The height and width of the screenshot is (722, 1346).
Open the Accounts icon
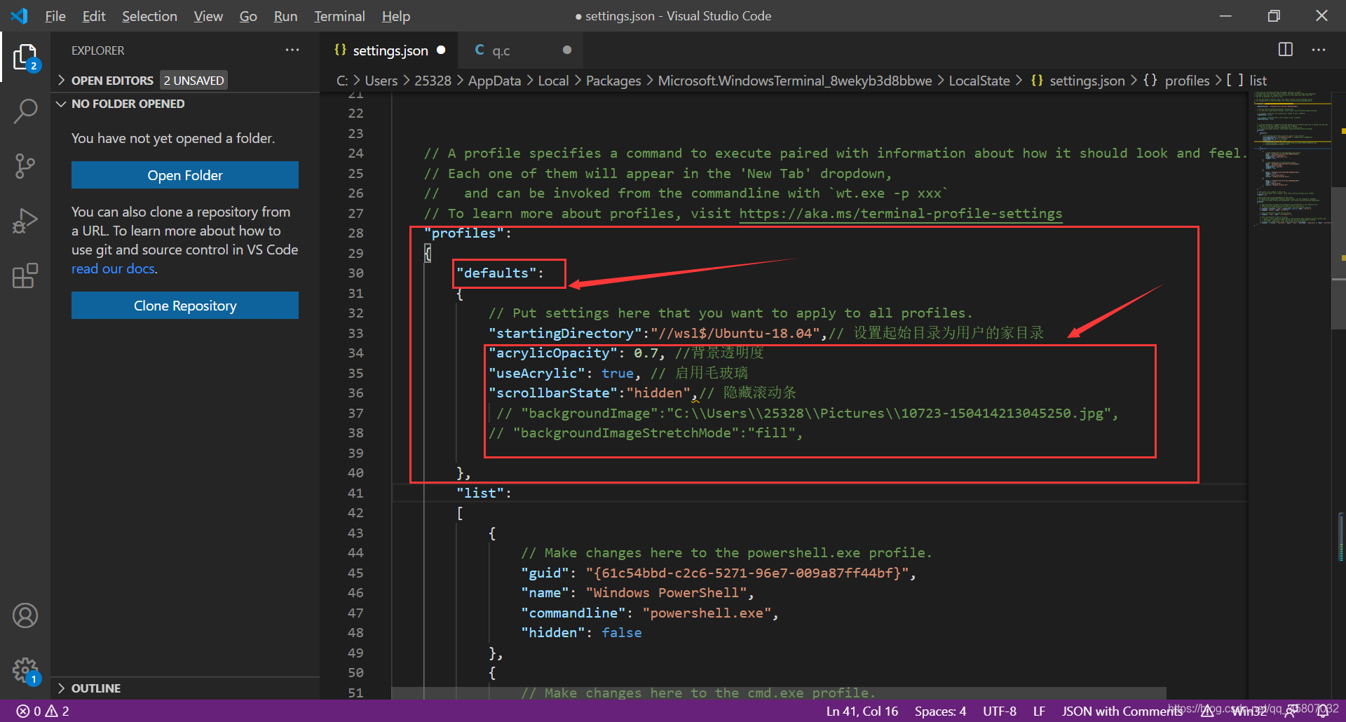tap(25, 615)
